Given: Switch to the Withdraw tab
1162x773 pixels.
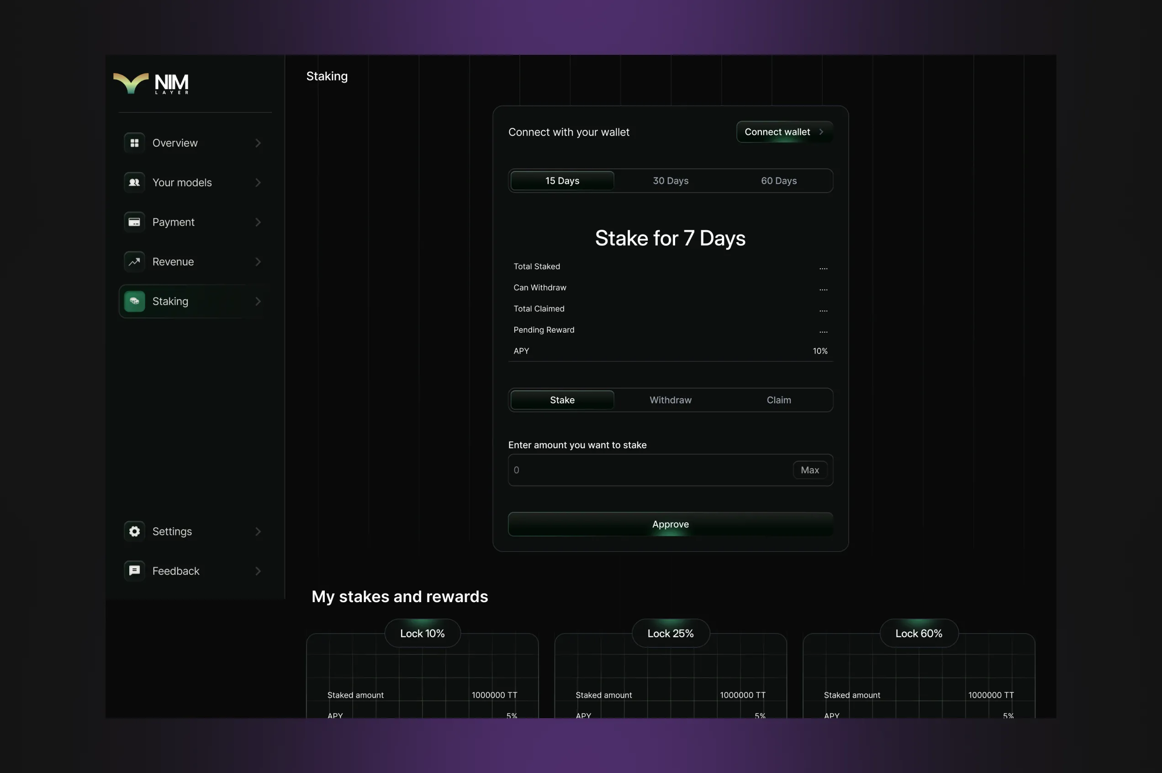Looking at the screenshot, I should pos(670,400).
